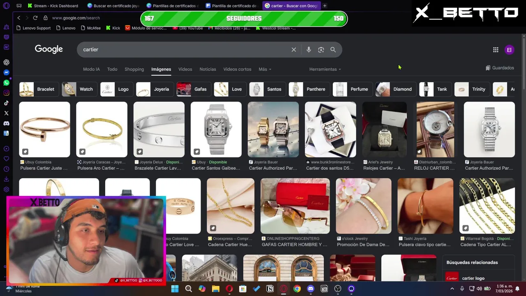Filter images by Gafas chip
This screenshot has height=296, width=526.
[193, 89]
